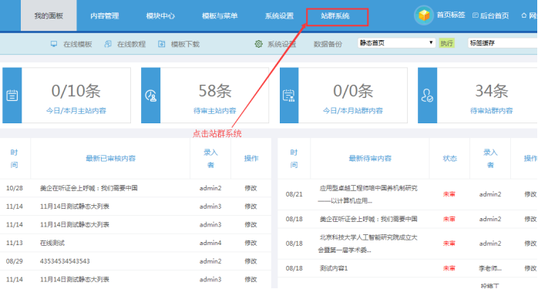Viewport: 538px width, 289px height.
Task: Click the online tutorial icon
Action: [108, 44]
